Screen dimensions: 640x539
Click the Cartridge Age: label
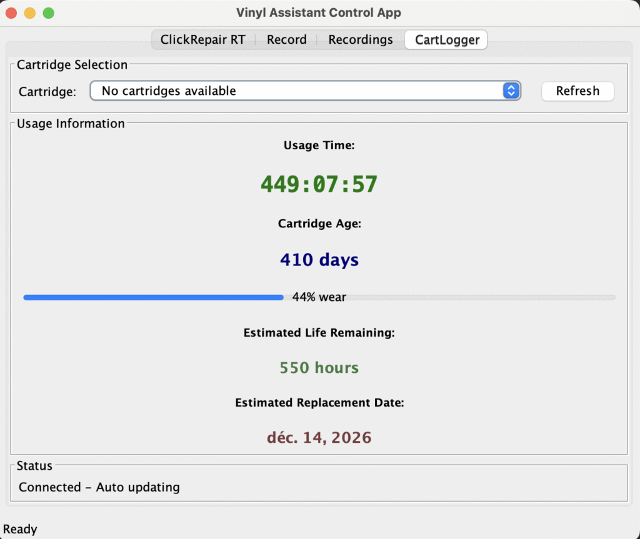[x=319, y=224]
